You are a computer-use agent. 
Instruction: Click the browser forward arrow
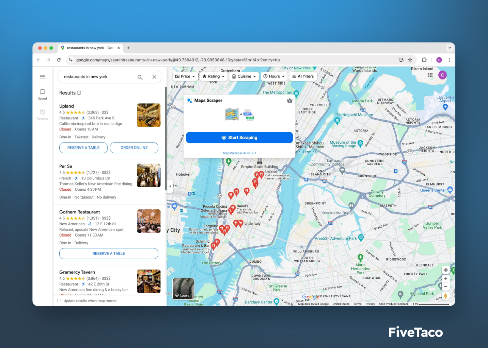coord(49,60)
